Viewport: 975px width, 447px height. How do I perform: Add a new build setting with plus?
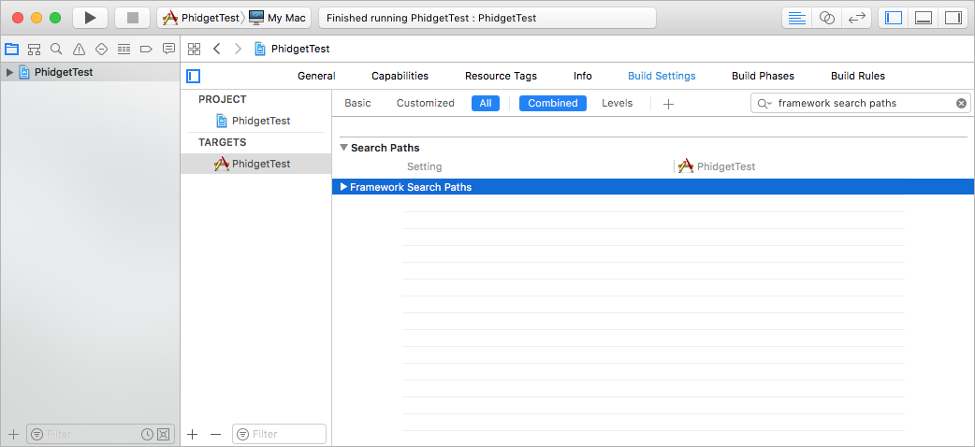click(x=668, y=104)
